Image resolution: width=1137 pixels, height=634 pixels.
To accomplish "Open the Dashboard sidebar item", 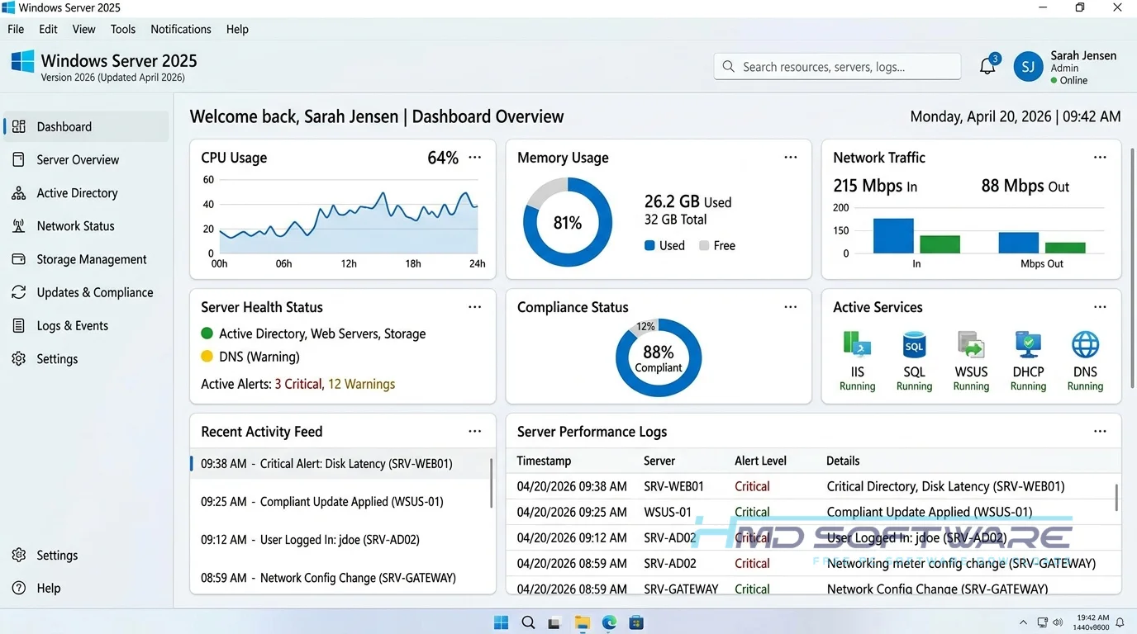I will tap(86, 126).
